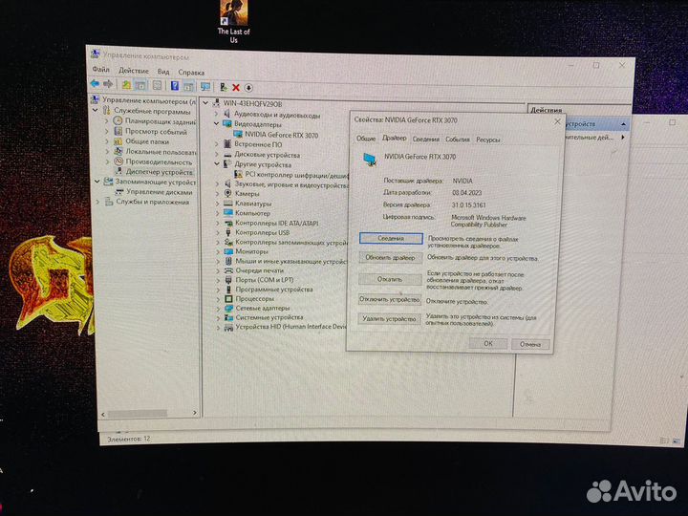Expand the Контроллеры IDE ATA/ATAPI node
This screenshot has width=688, height=516.
(x=217, y=223)
